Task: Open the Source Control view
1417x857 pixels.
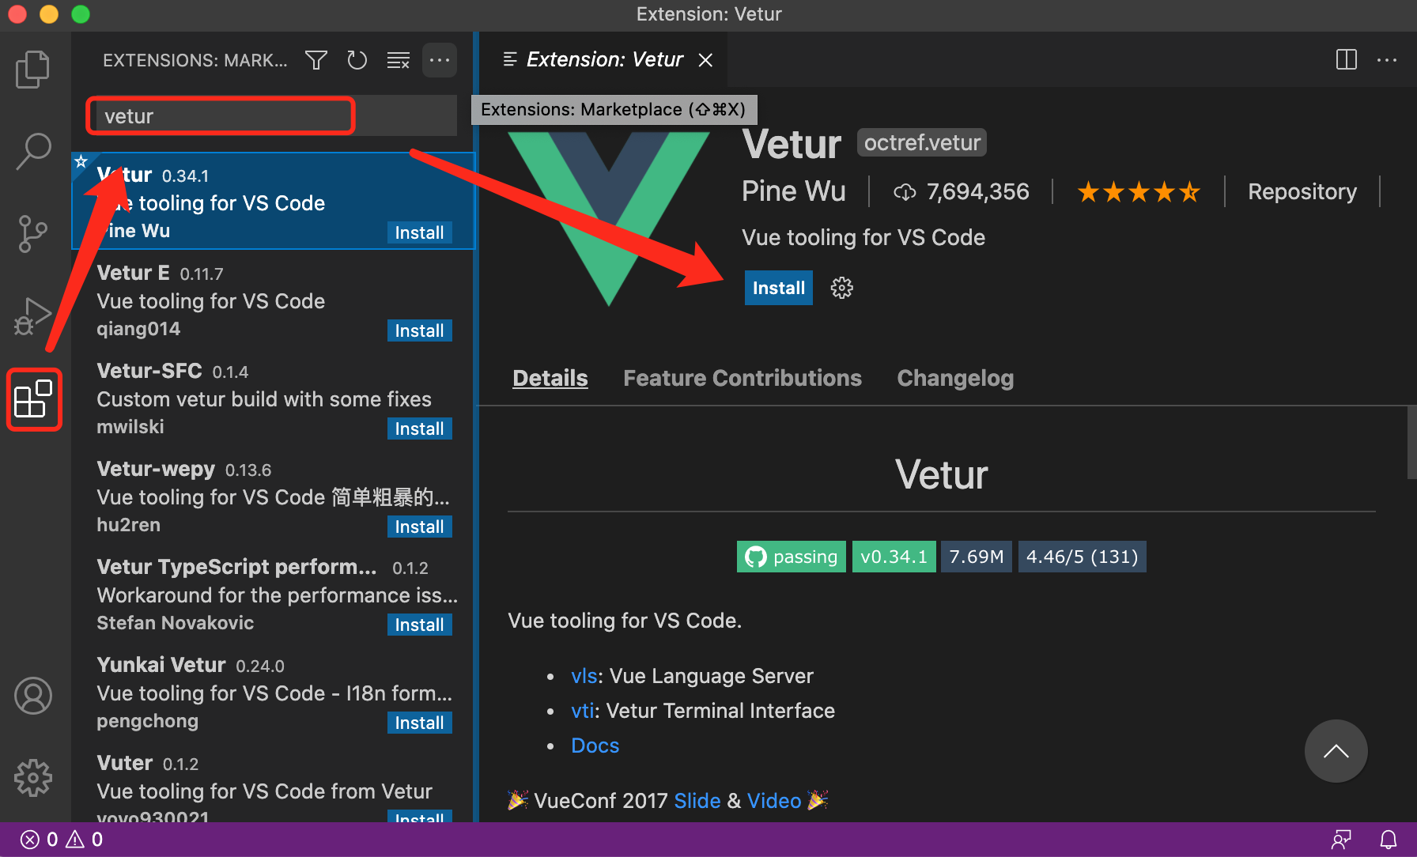Action: coord(33,234)
